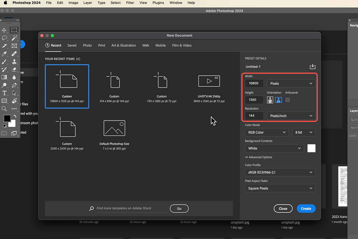The width and height of the screenshot is (358, 239).
Task: Collapse the Advanced Options section
Action: click(259, 157)
